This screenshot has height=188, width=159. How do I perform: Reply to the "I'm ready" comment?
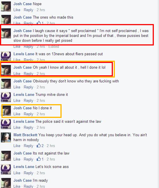(28, 186)
